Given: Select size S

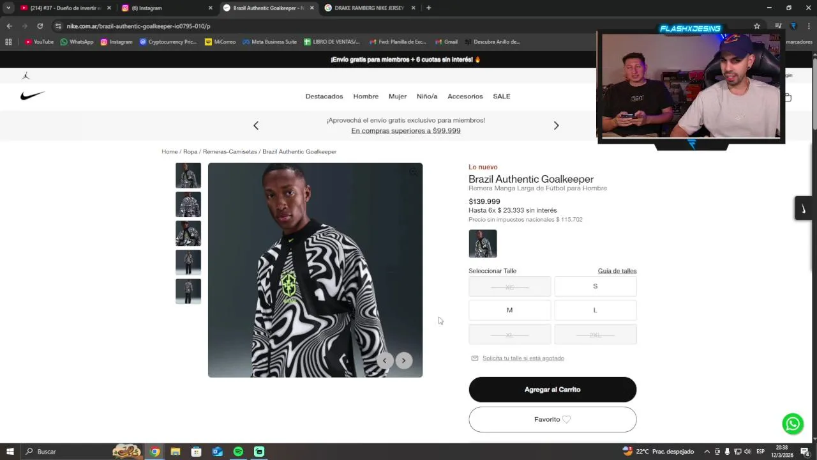Looking at the screenshot, I should click(x=596, y=286).
